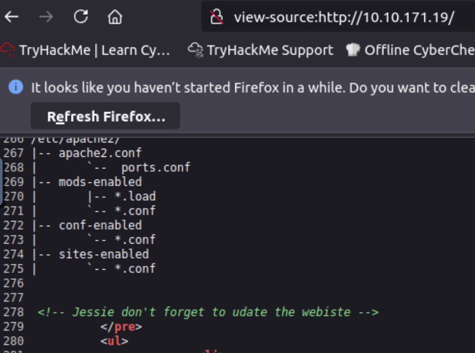Reload the current page
This screenshot has width=475, height=353.
(x=81, y=17)
